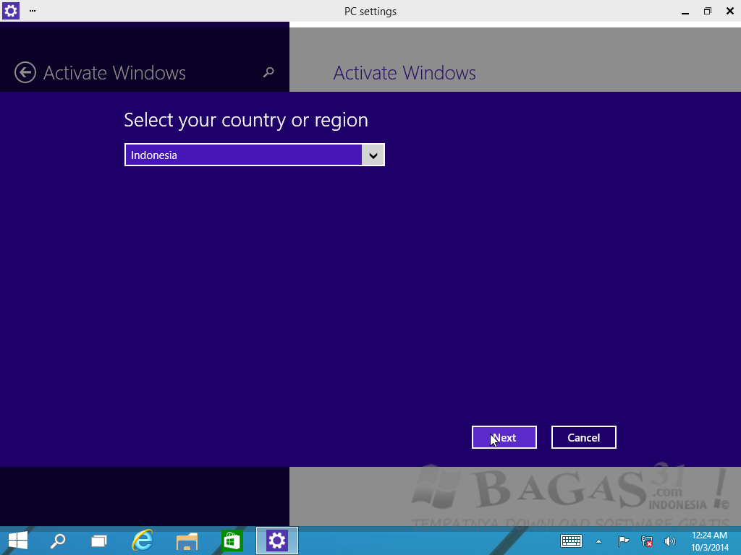Open network status icon in tray
Screen dimensions: 741x555
pyautogui.click(x=646, y=541)
